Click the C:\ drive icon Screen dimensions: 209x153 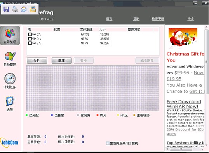34,34
